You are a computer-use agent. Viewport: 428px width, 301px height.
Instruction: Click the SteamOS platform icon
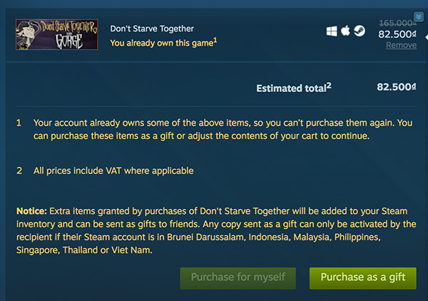click(x=359, y=31)
